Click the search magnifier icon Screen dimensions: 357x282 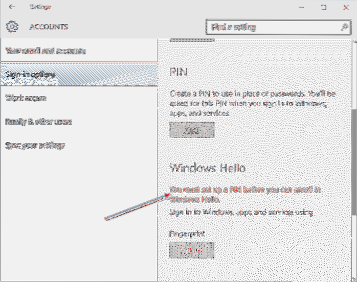tap(345, 27)
